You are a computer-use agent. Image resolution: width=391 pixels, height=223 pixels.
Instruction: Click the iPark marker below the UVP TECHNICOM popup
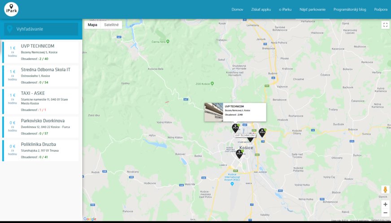[235, 128]
